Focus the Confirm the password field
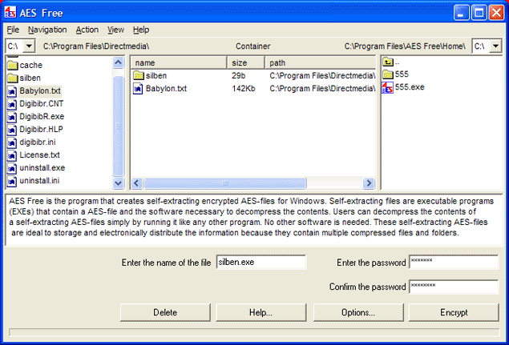 453,287
